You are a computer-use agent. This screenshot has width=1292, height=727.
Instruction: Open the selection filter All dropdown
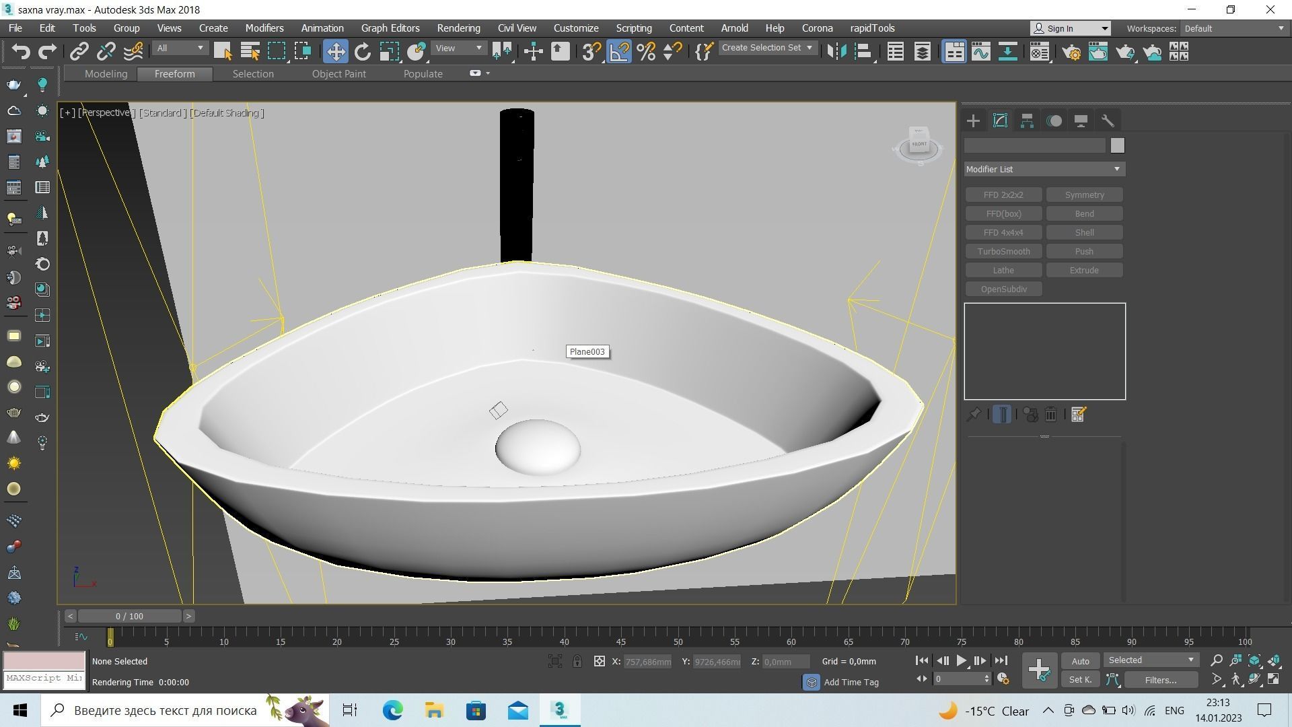click(x=180, y=48)
